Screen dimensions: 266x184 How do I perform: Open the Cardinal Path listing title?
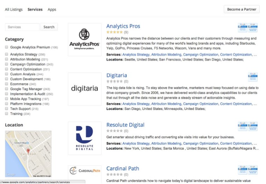pos(122,168)
